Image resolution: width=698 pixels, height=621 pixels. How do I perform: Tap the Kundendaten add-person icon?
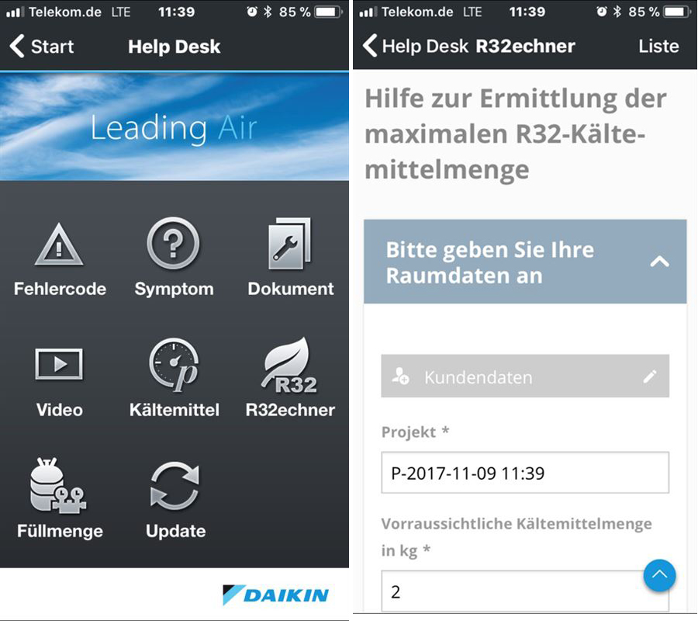tap(400, 376)
